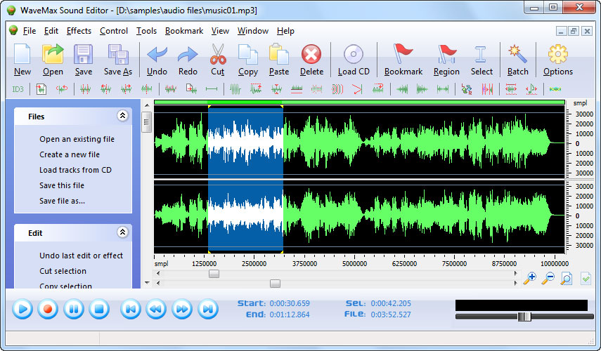601x351 pixels.
Task: Click the volume slider handle
Action: [524, 317]
